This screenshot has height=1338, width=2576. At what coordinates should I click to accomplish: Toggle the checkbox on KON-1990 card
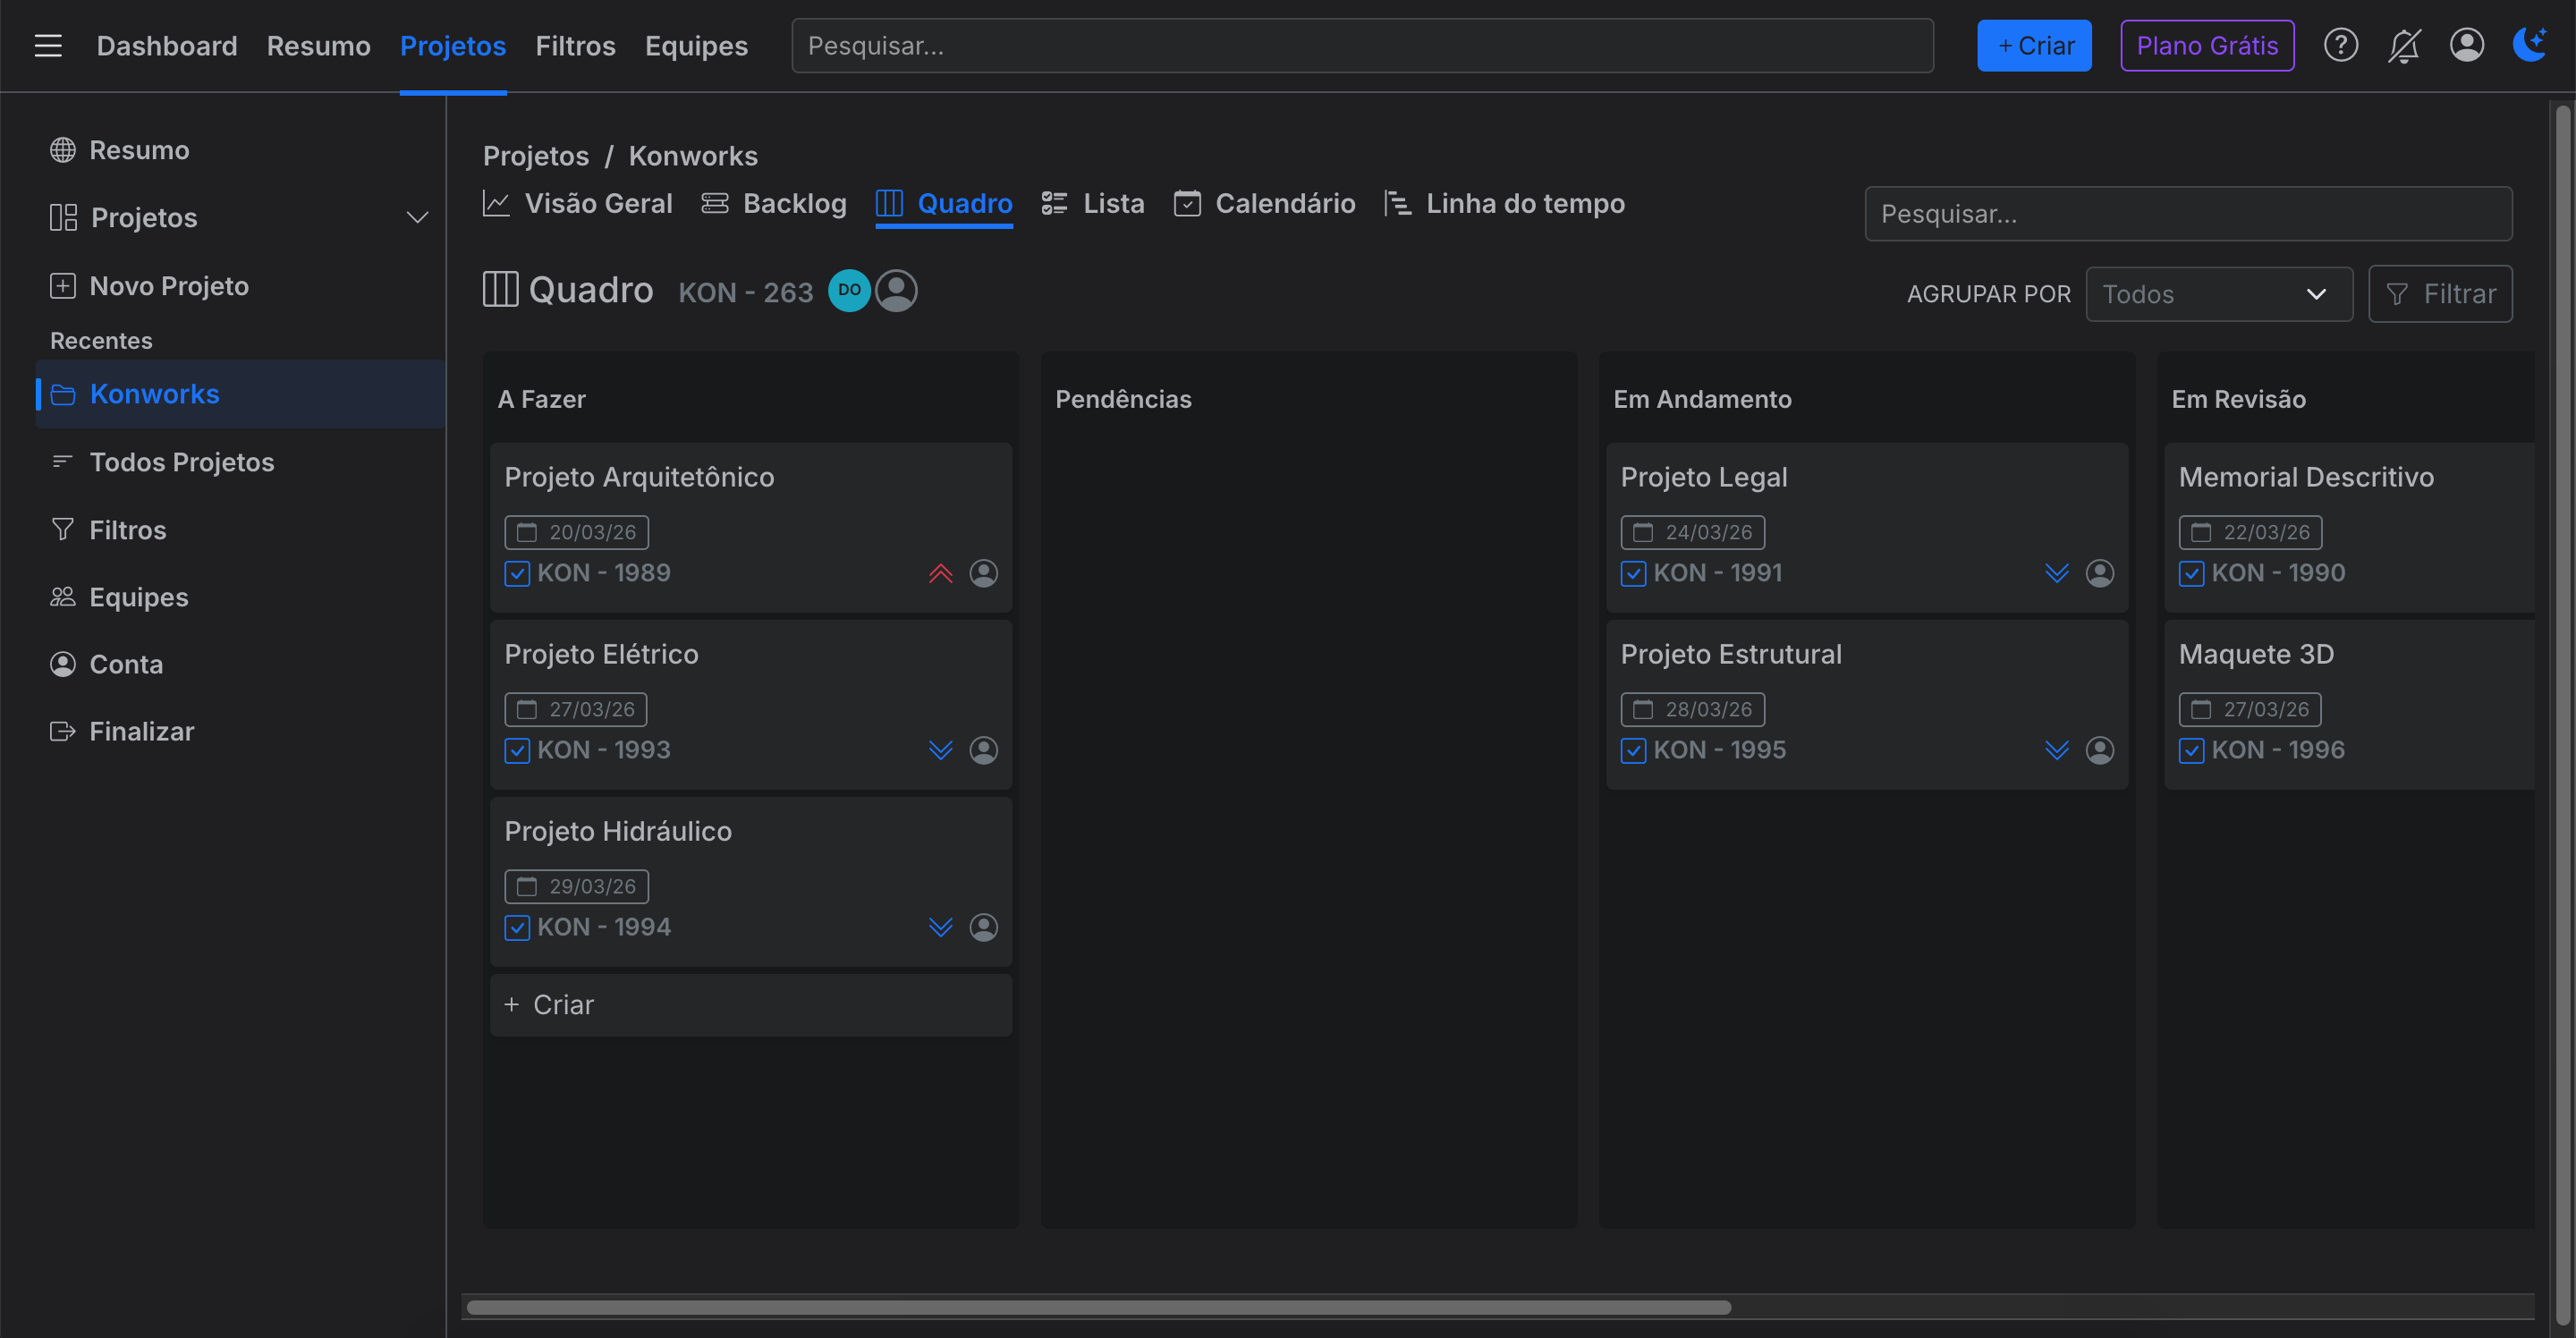point(2192,573)
